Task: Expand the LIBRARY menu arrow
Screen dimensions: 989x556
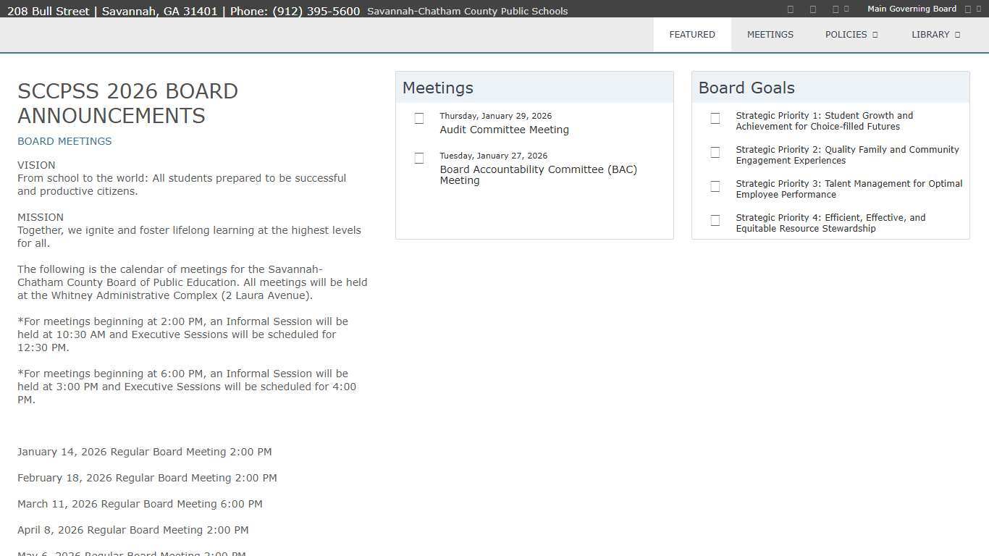Action: 957,35
